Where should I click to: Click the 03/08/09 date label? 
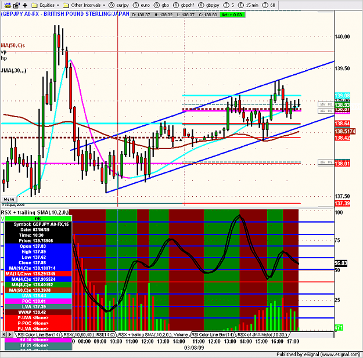coord(194,348)
